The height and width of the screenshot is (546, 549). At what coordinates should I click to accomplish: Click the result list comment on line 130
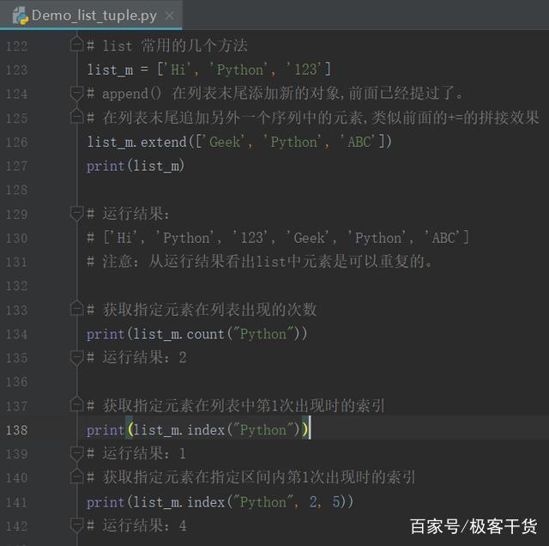tap(278, 238)
